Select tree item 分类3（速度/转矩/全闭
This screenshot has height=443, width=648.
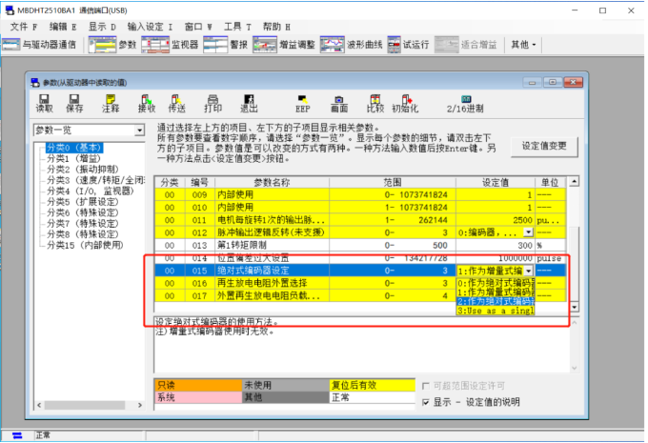[95, 180]
